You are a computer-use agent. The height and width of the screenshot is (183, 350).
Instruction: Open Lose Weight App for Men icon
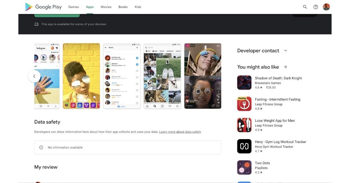(244, 125)
